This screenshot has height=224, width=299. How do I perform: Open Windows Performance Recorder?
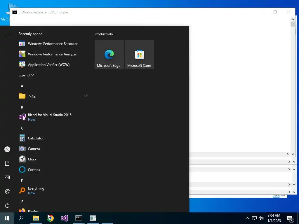coord(53,44)
